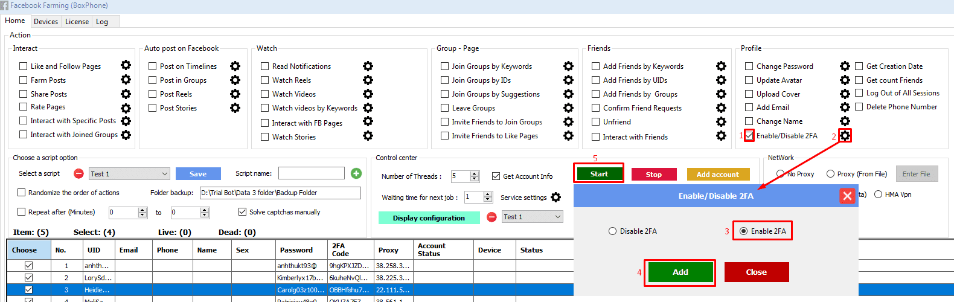This screenshot has width=954, height=302.
Task: Enable the Post Reels checkbox
Action: (x=152, y=94)
